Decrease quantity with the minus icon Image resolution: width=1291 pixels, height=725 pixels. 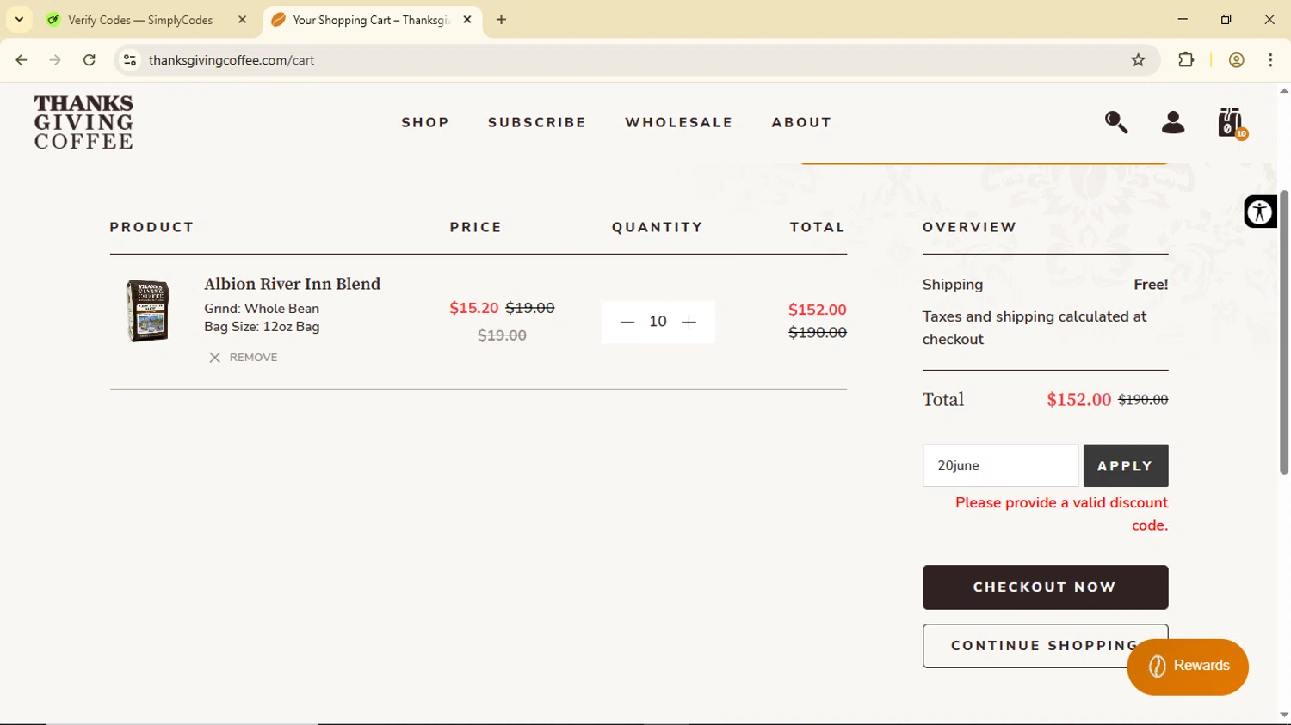coord(627,322)
